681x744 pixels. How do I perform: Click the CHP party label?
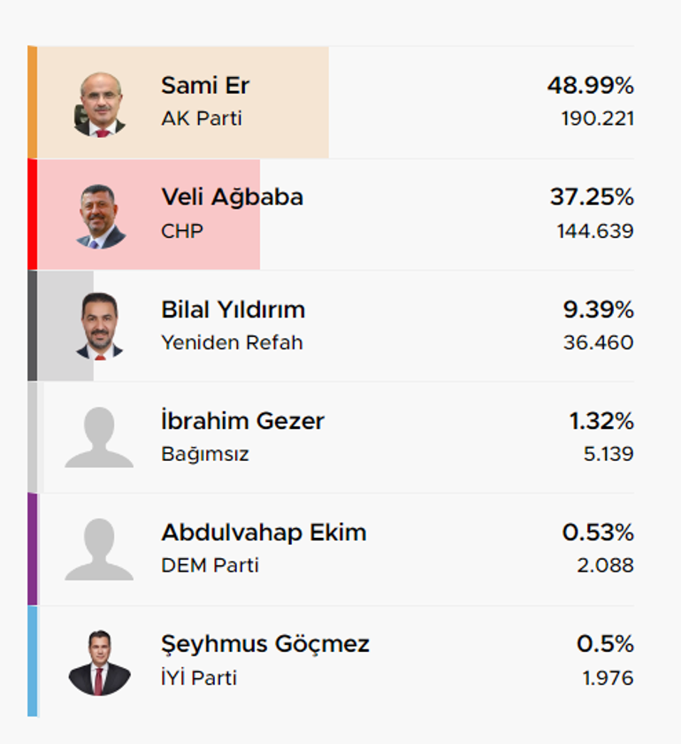pos(182,231)
